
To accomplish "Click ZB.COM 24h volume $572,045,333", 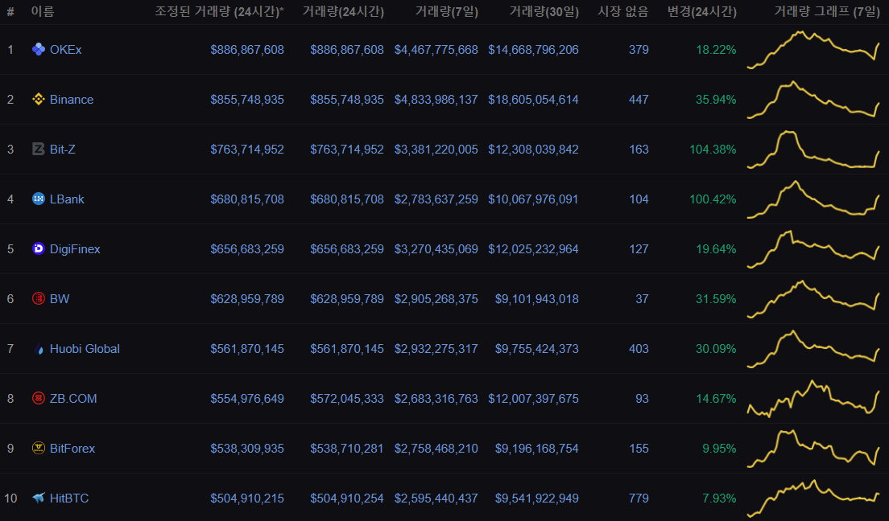I will 347,399.
